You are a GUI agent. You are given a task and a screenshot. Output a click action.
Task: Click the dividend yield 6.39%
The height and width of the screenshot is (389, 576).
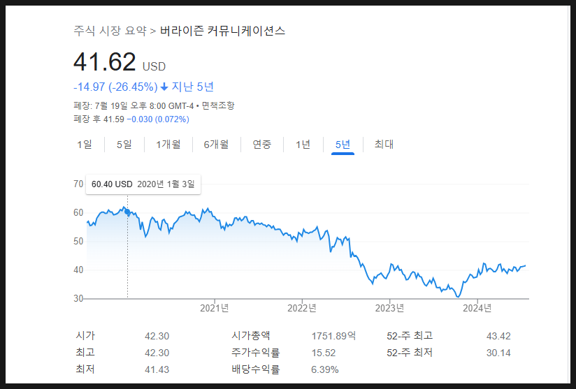click(325, 369)
